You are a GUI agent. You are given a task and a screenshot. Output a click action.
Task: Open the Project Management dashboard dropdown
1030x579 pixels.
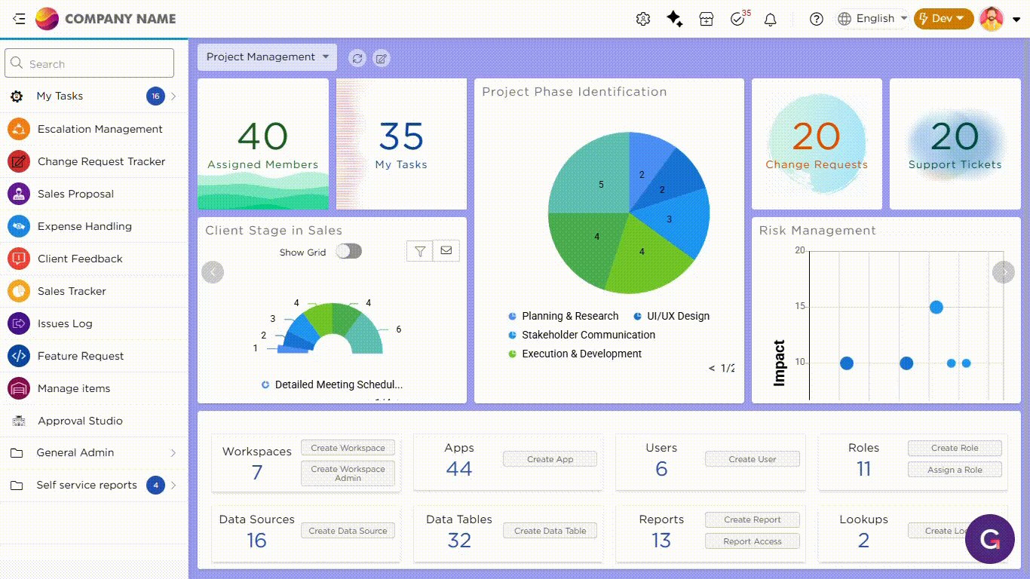pyautogui.click(x=267, y=57)
